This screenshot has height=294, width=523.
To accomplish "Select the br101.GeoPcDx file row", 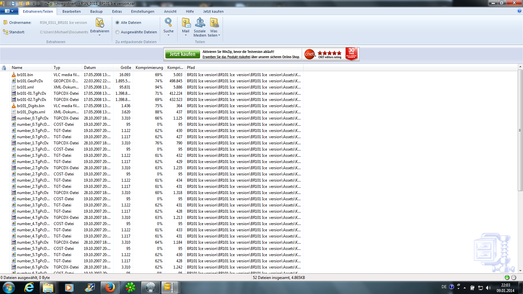I will pyautogui.click(x=156, y=81).
